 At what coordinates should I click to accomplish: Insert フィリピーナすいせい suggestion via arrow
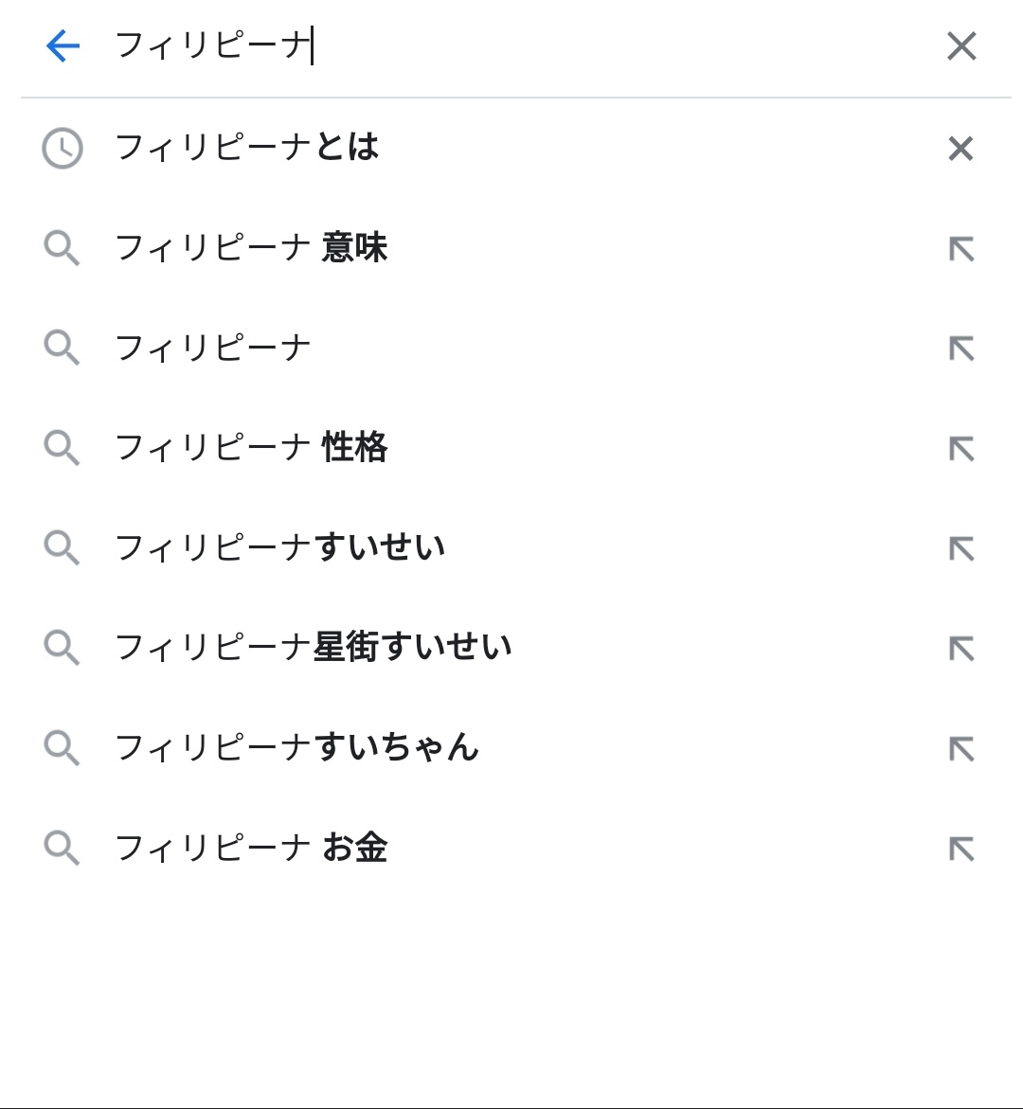(961, 548)
